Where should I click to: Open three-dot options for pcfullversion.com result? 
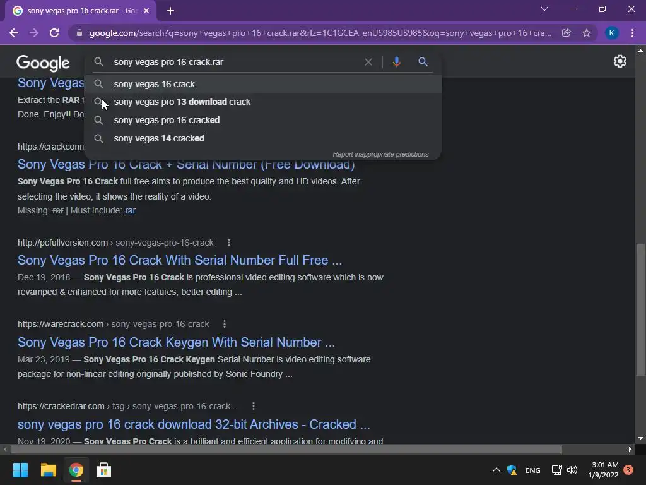[229, 242]
